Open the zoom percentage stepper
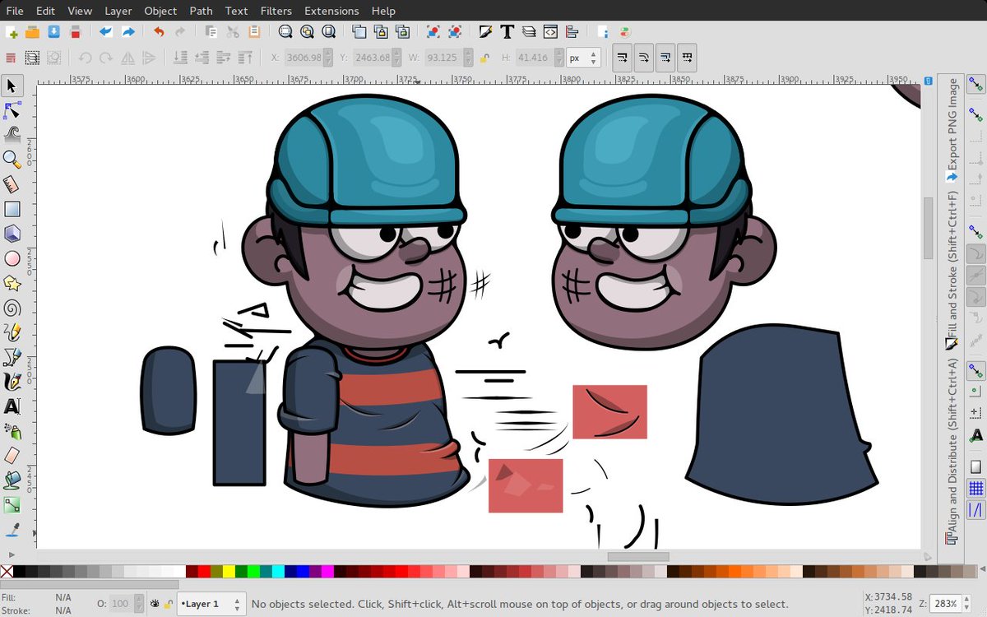The height and width of the screenshot is (617, 987). [x=968, y=604]
